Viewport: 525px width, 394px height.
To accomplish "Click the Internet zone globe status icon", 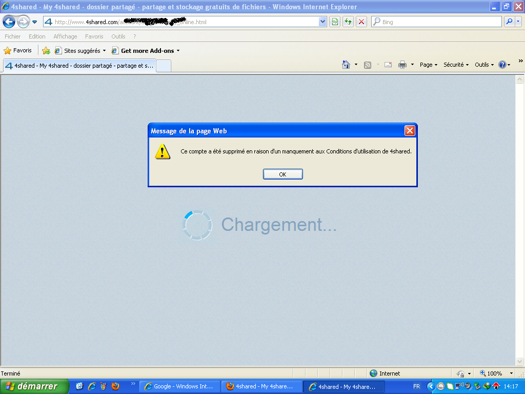I will (x=373, y=373).
